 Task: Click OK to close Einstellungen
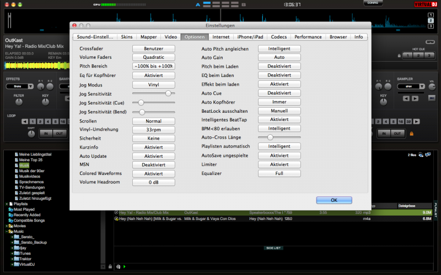click(x=334, y=200)
